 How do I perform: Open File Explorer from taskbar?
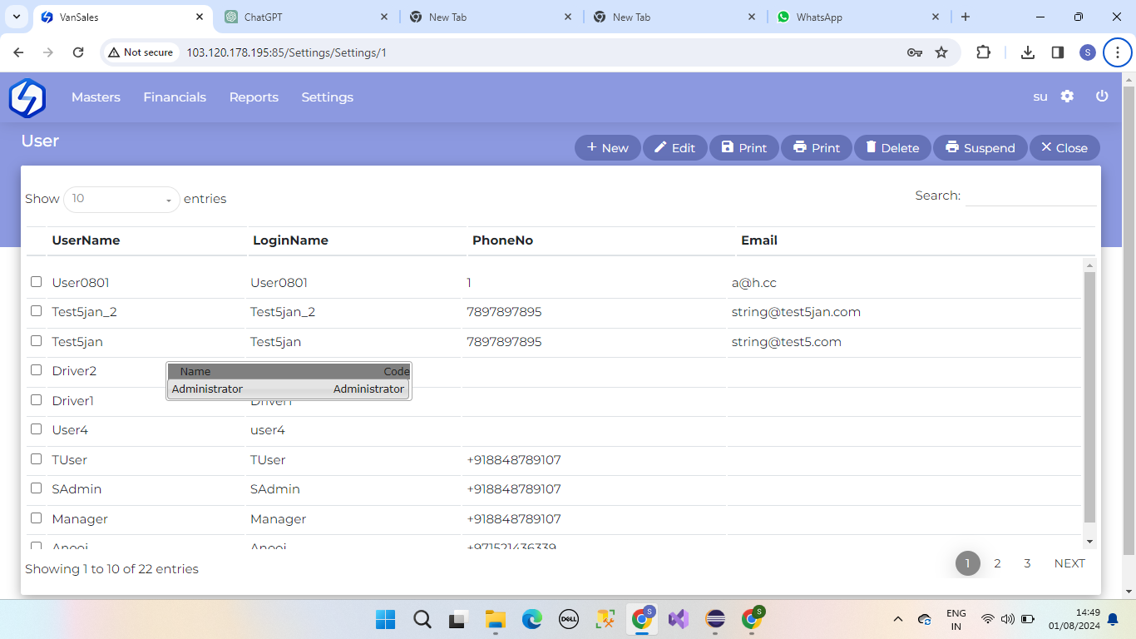496,619
